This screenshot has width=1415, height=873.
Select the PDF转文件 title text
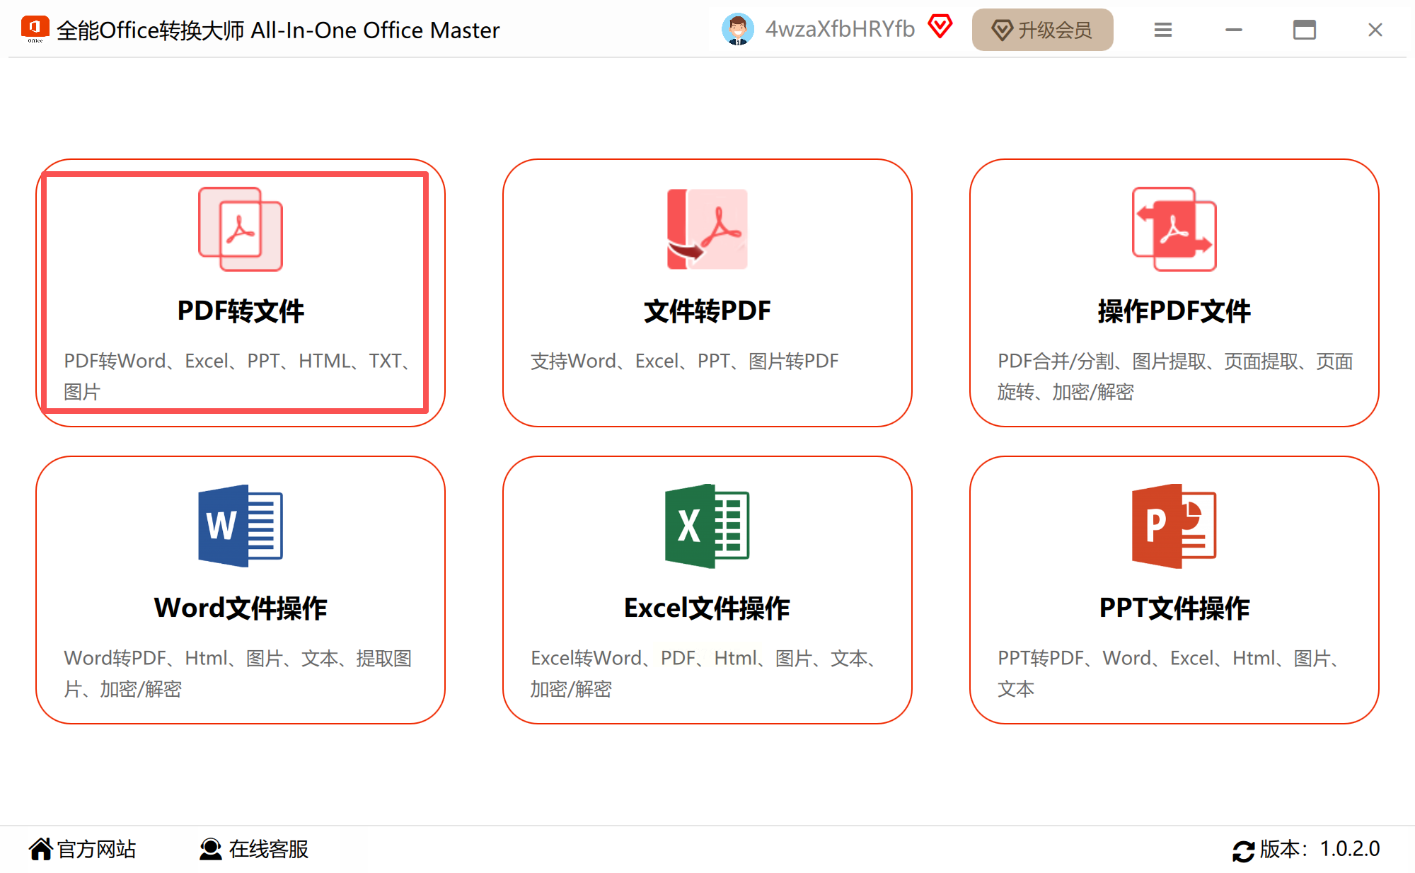pos(240,311)
